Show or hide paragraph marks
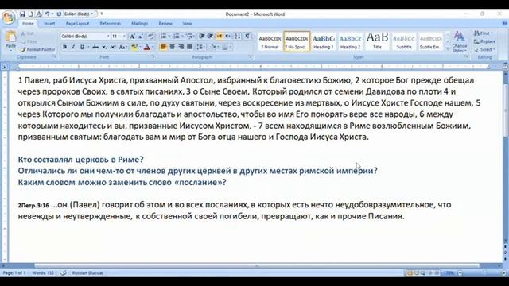 click(247, 36)
